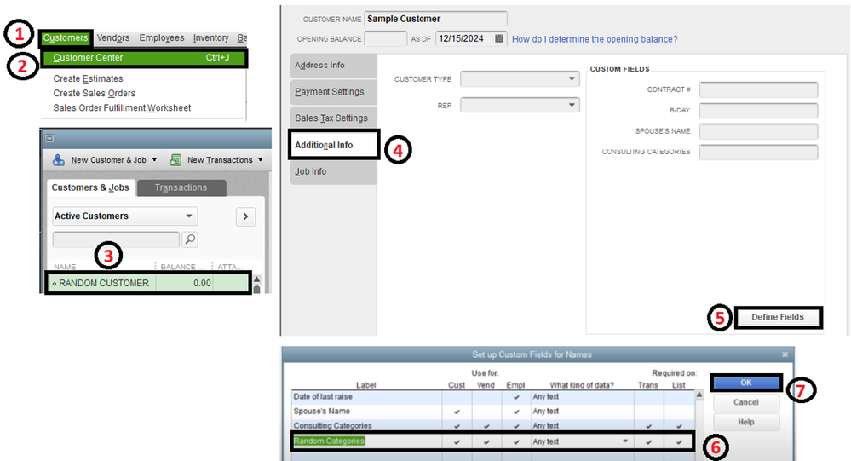Screen dimensions: 851x461
Task: Click the up arrow of customer list scrollbar
Action: click(256, 279)
